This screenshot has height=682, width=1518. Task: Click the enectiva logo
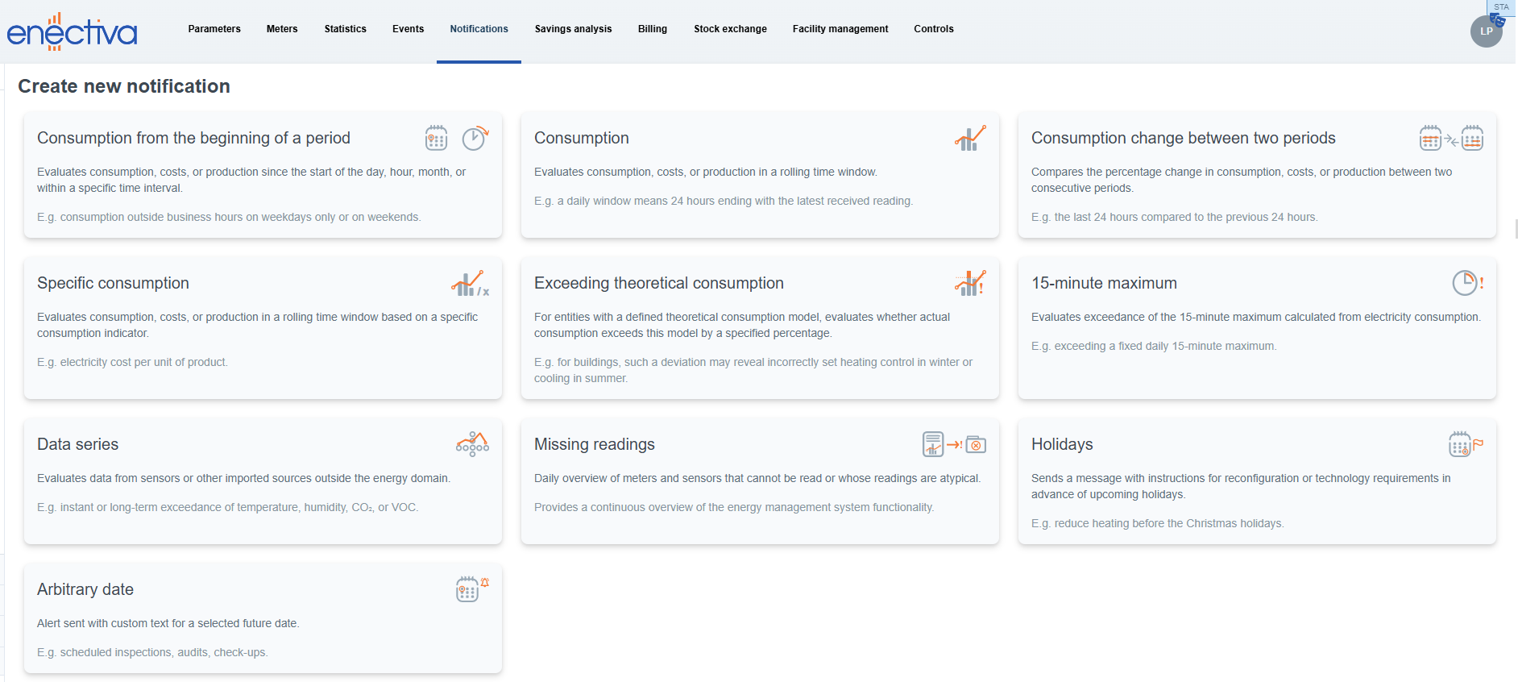(x=72, y=32)
